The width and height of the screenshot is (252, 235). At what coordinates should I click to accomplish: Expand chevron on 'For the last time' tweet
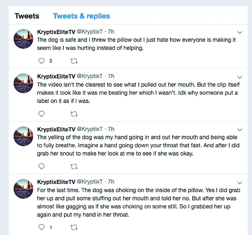[x=240, y=182]
